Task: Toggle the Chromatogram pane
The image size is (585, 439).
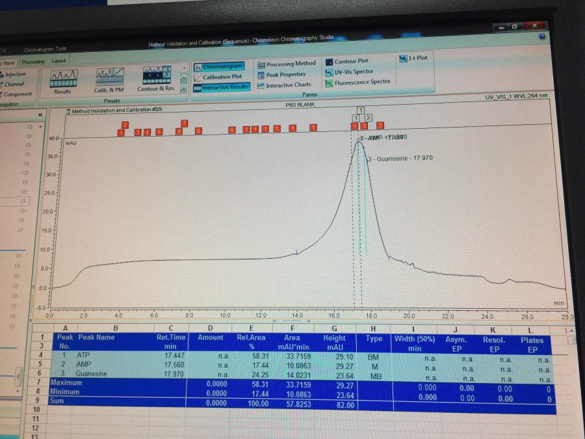Action: pos(219,66)
